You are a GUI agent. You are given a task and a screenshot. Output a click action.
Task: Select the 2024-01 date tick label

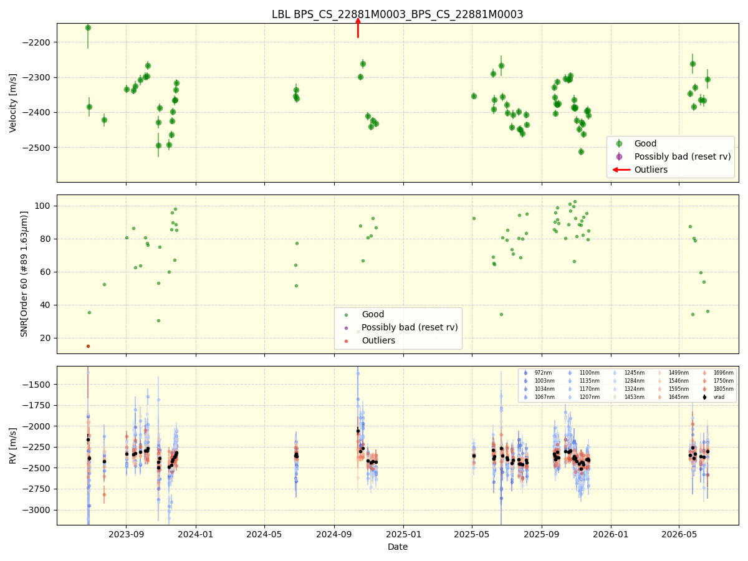pos(196,534)
